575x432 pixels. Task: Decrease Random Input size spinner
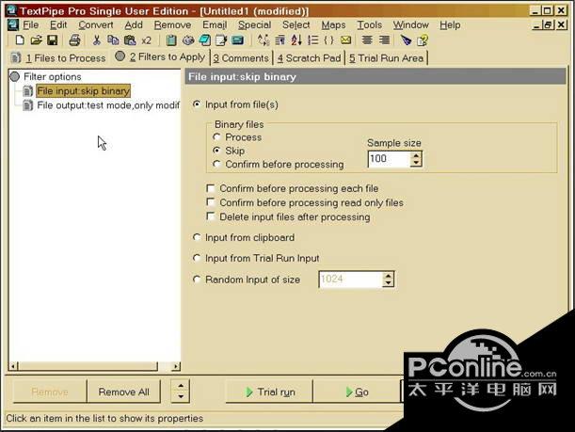pyautogui.click(x=388, y=283)
